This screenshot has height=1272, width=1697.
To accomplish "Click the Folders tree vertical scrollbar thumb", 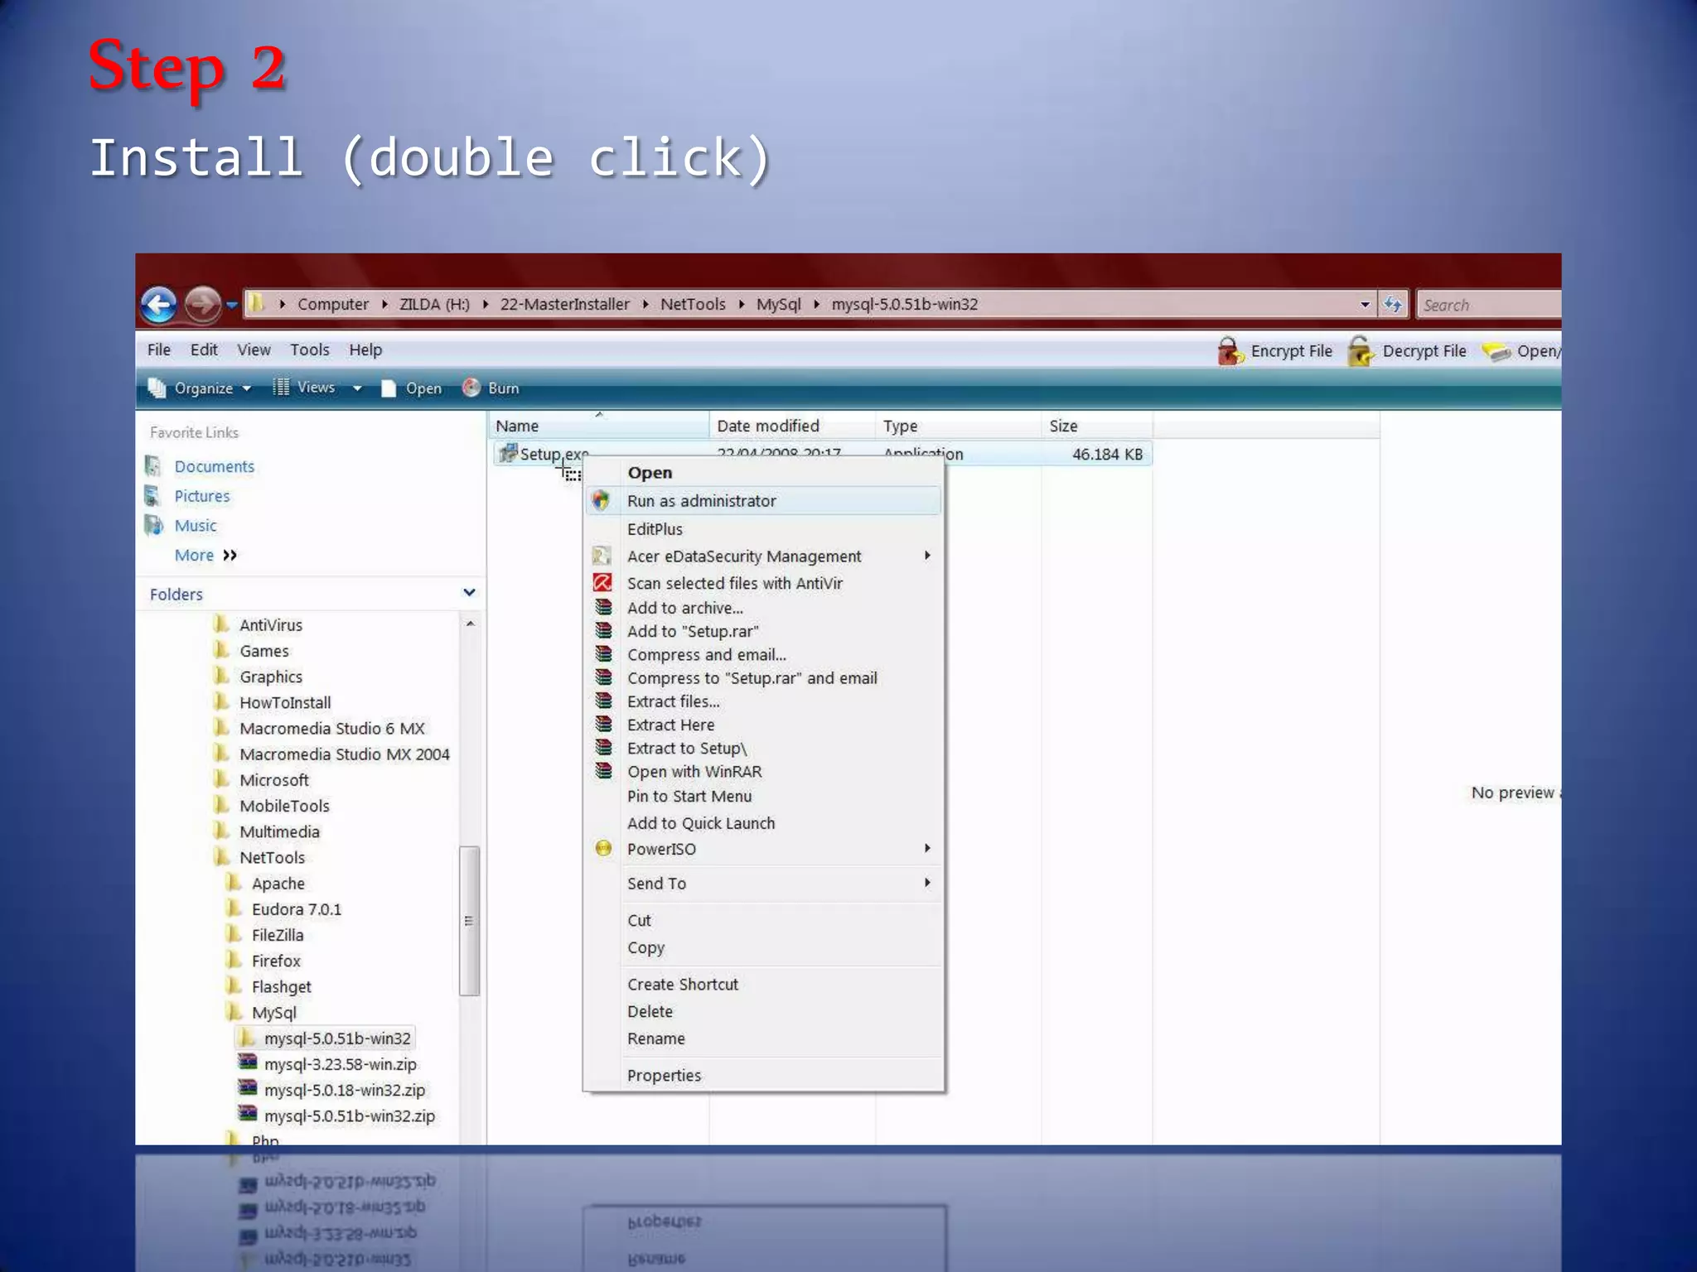I will [x=469, y=920].
